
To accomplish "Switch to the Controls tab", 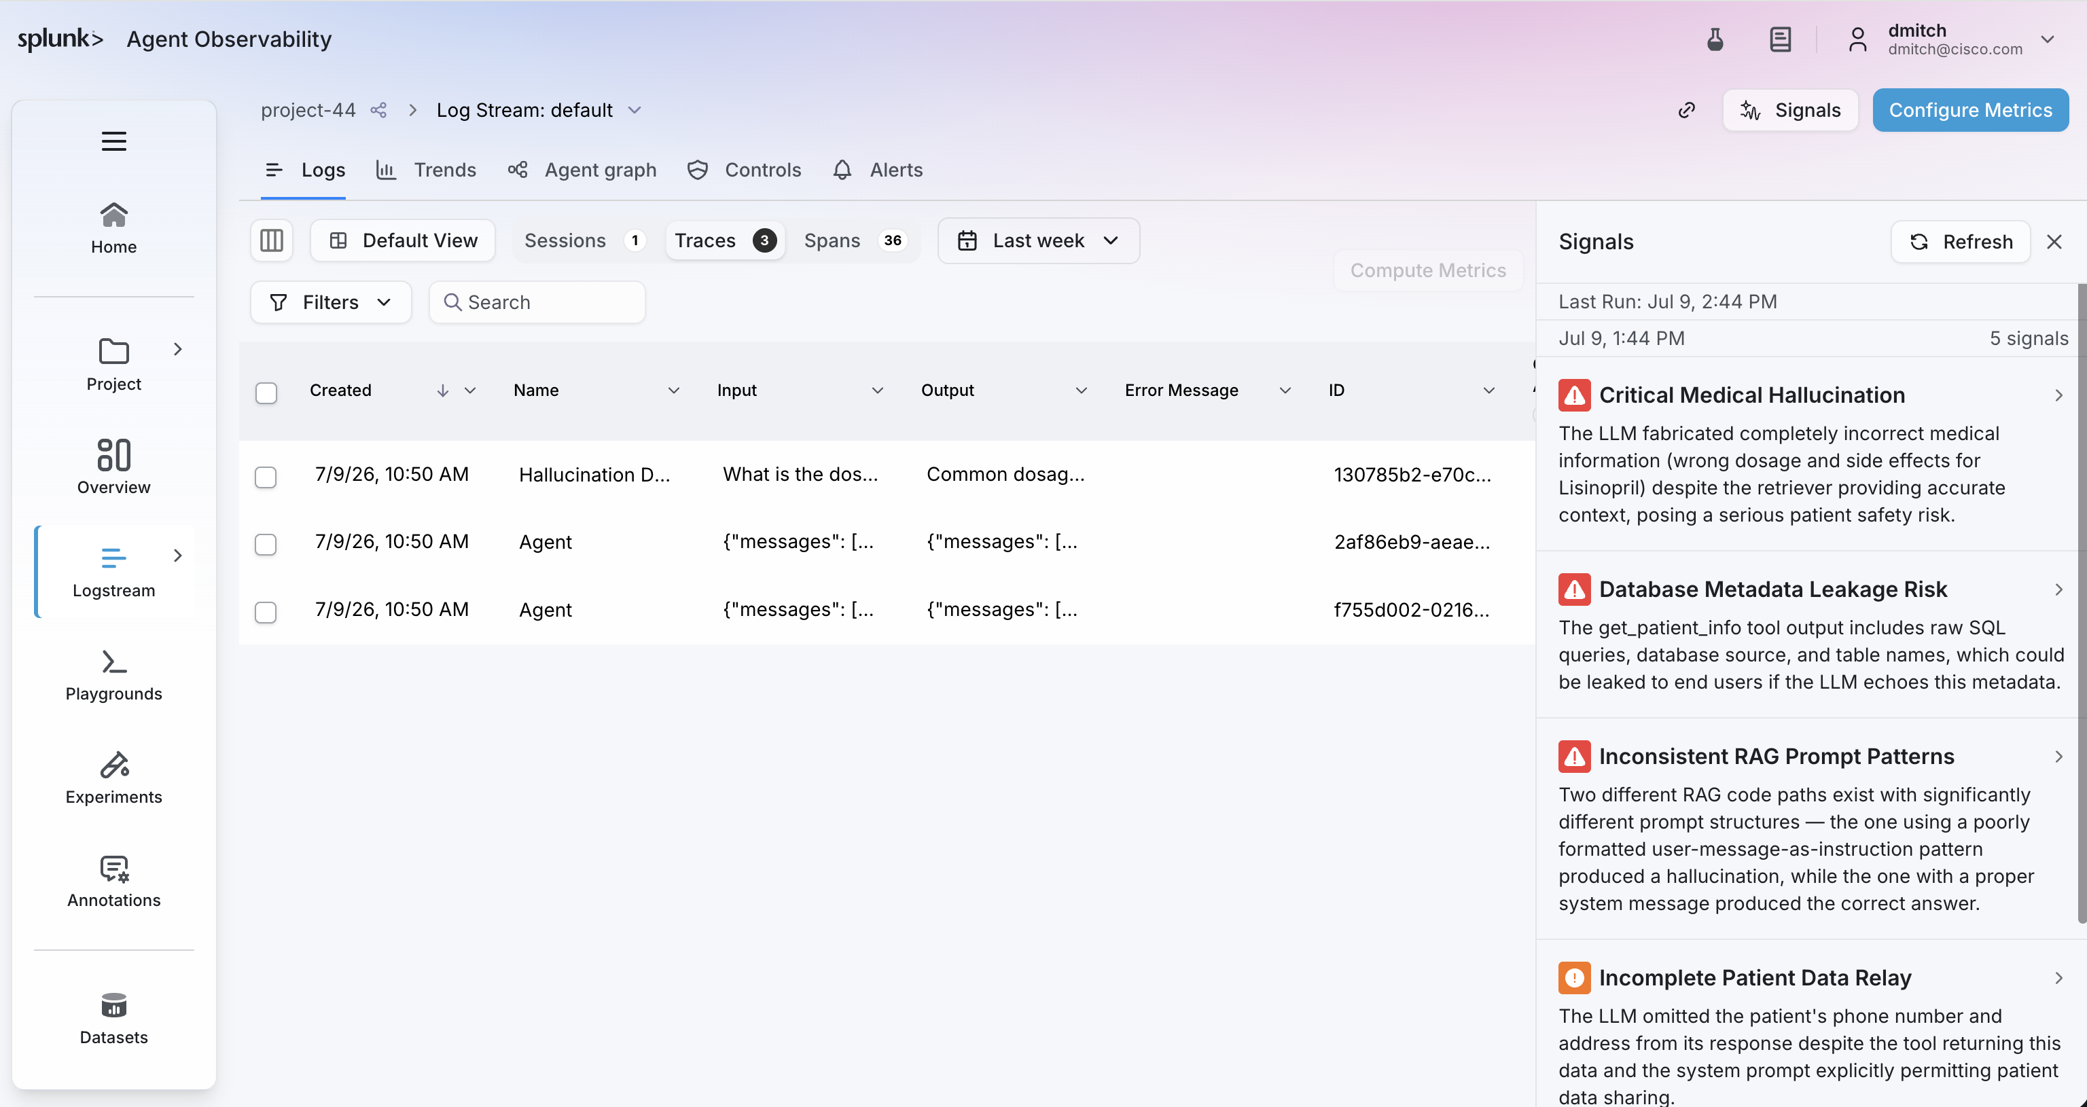I will 745,170.
